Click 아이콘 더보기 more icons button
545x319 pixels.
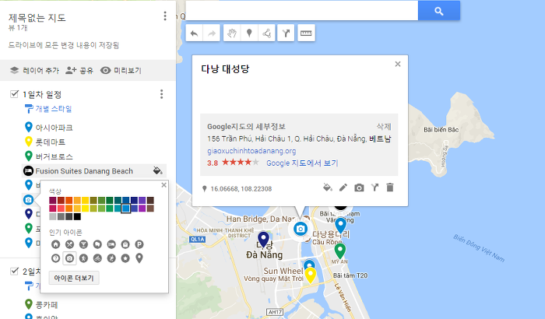coord(74,278)
